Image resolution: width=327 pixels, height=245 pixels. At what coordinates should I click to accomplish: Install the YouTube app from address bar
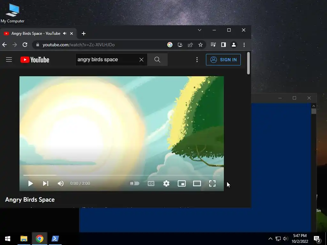[180, 45]
